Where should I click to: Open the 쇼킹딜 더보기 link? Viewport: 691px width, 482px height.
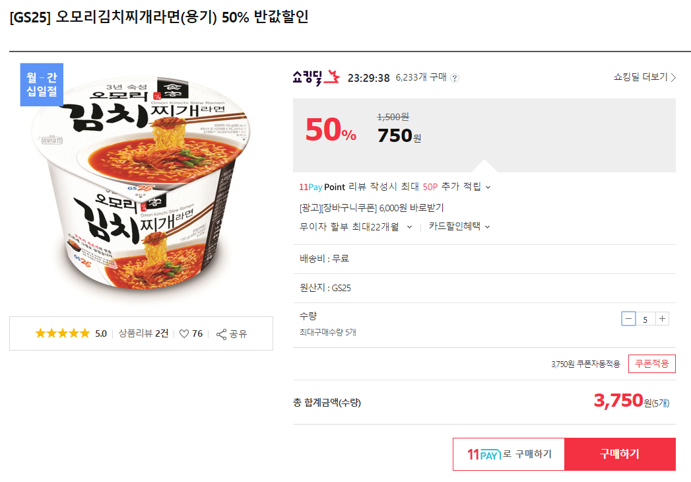click(644, 77)
